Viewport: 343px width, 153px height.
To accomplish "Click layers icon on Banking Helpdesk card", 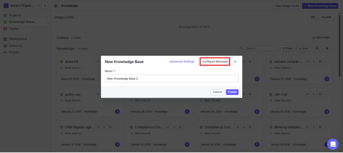I will pyautogui.click(x=320, y=127).
